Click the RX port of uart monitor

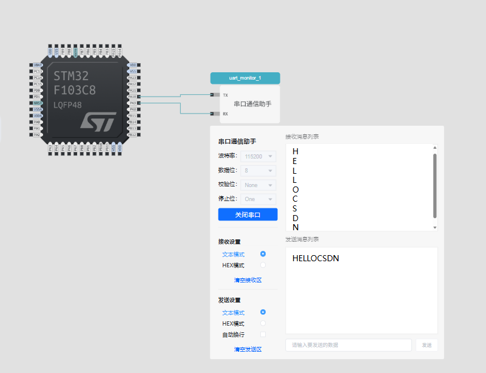tap(215, 114)
